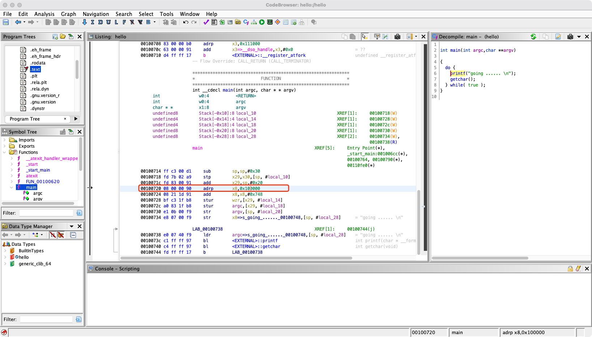The image size is (592, 337).
Task: Click the blue down-arrow navigation icon
Action: pyautogui.click(x=85, y=22)
